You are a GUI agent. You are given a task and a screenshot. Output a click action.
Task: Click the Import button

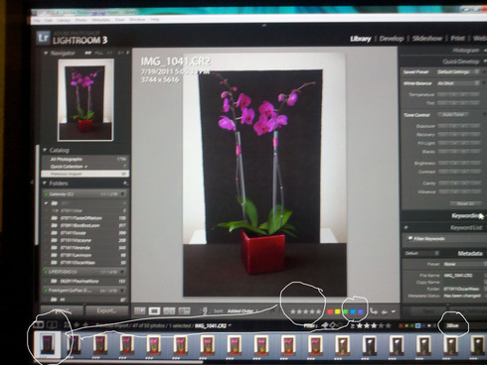coord(62,310)
